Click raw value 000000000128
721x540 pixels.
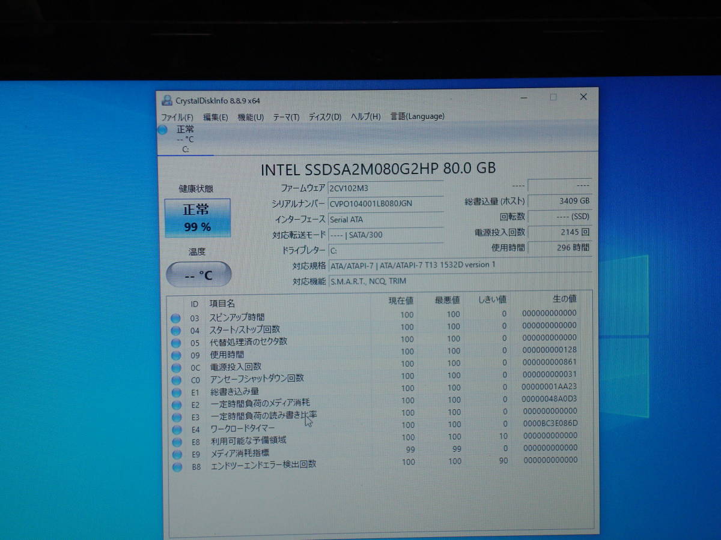click(549, 350)
